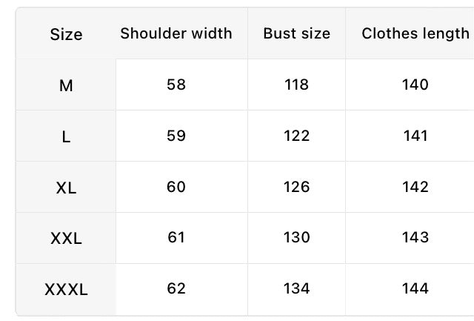Click shoulder width value 62

pos(176,288)
